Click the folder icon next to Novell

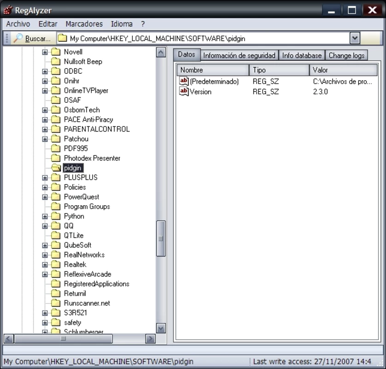point(56,52)
